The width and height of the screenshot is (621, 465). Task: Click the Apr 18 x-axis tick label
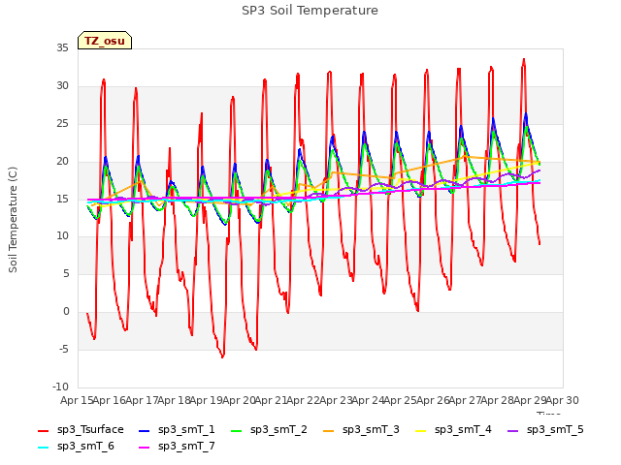coord(174,400)
